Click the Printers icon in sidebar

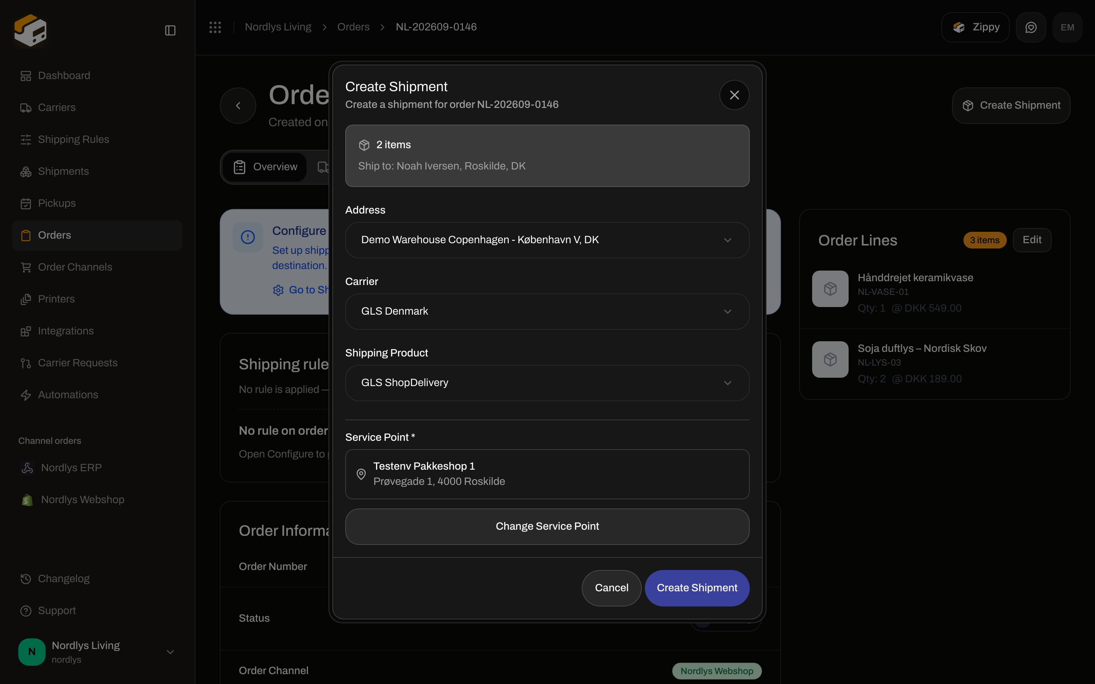click(x=26, y=299)
